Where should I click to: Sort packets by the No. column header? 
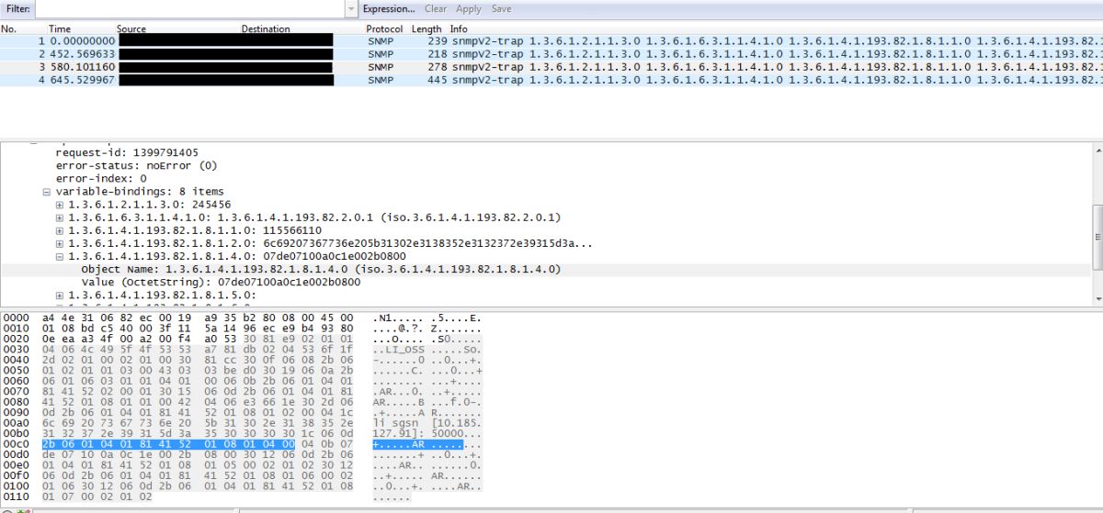coord(9,29)
